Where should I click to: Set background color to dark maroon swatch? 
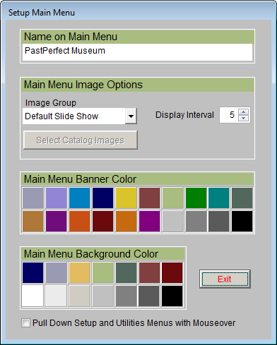tap(172, 273)
